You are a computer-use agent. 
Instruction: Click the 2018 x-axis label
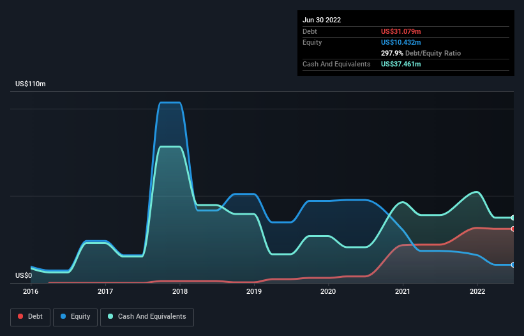pos(180,291)
